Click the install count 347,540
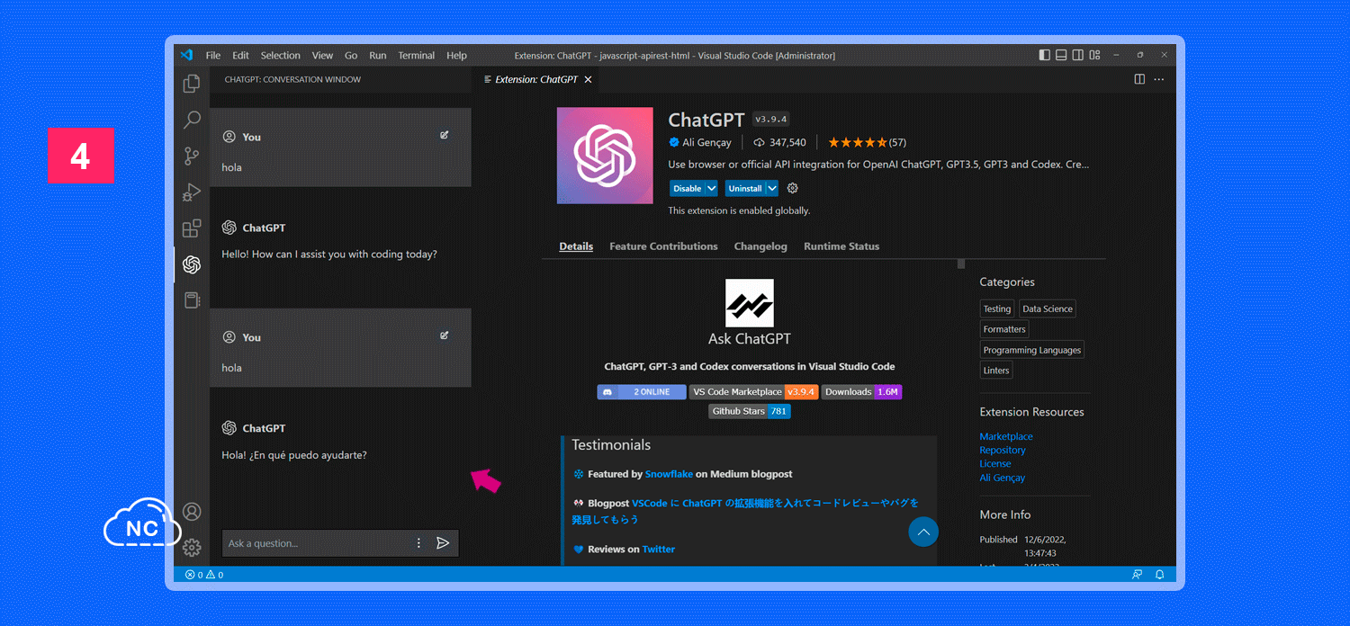Image resolution: width=1350 pixels, height=626 pixels. [x=779, y=142]
